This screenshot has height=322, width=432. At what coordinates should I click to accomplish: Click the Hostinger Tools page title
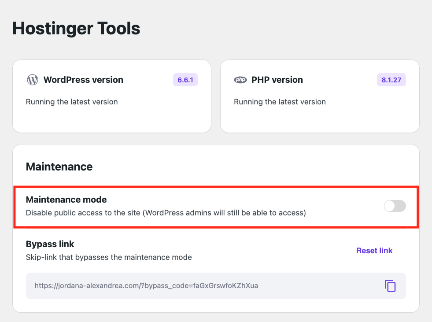point(76,28)
